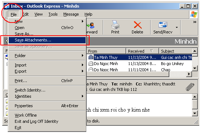200x133 pixels.
Task: Open the File menu
Action: 14,15
